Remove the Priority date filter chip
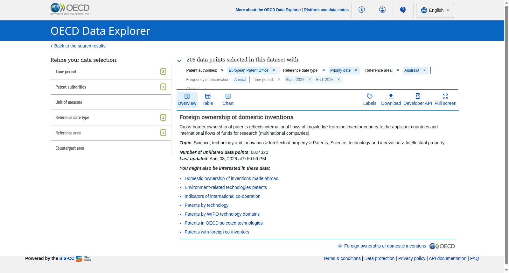 356,70
